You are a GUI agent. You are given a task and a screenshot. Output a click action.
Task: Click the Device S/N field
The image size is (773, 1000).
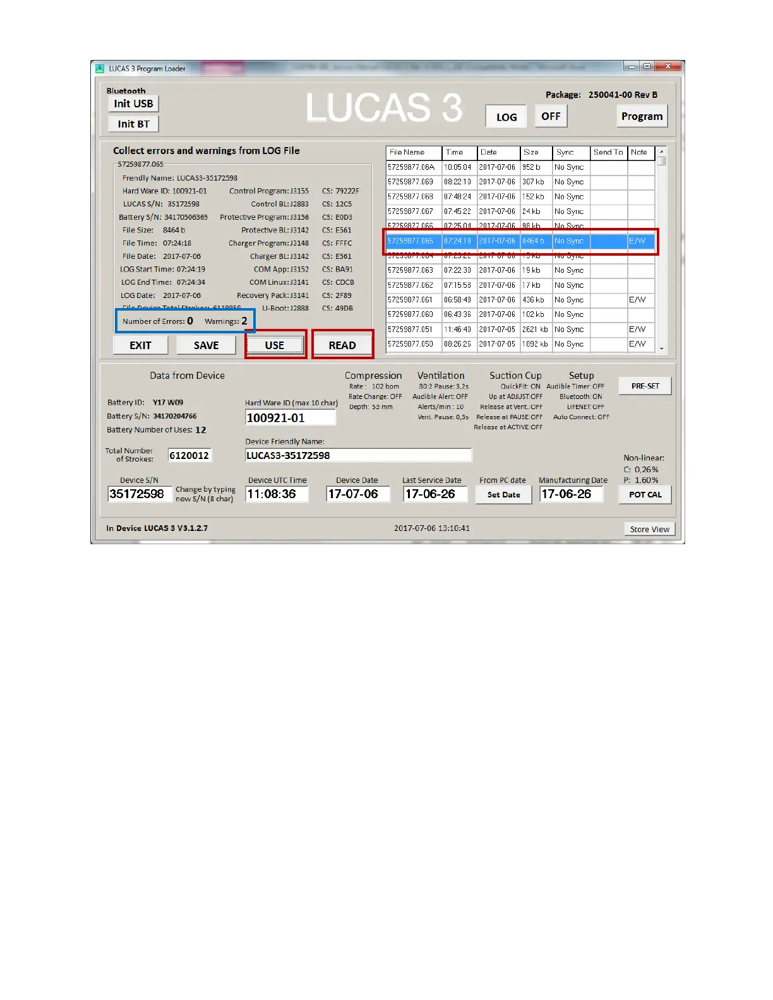tap(140, 494)
